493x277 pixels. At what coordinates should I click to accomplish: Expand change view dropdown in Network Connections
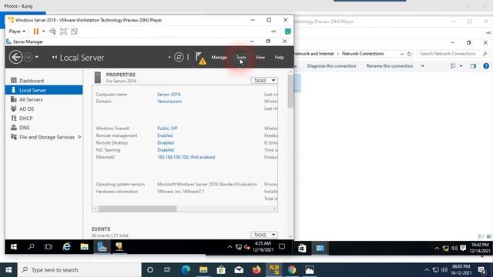pyautogui.click(x=461, y=66)
